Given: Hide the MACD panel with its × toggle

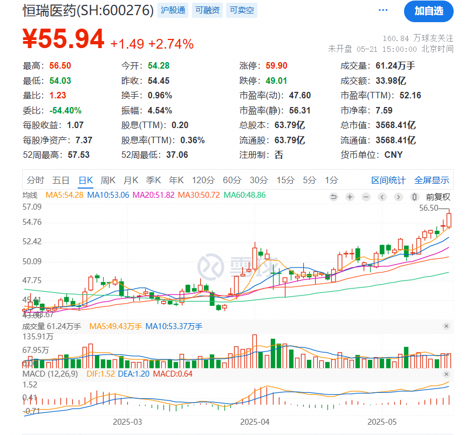Looking at the screenshot, I should tap(446, 373).
